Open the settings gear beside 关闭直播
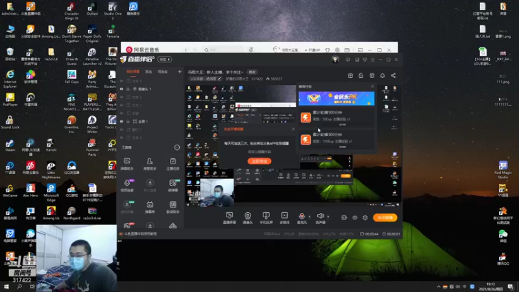 point(365,217)
